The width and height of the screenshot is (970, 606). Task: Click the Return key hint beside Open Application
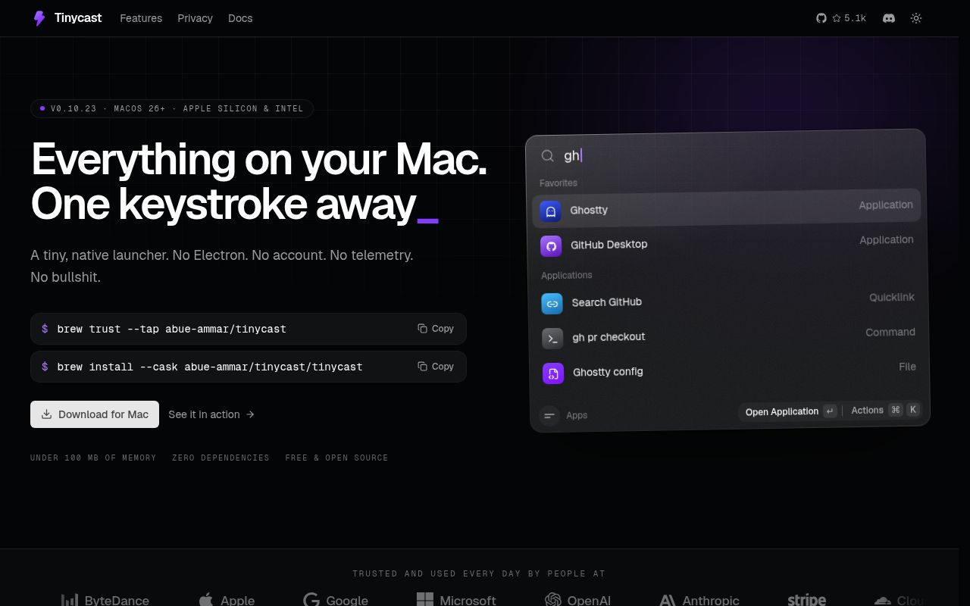830,411
